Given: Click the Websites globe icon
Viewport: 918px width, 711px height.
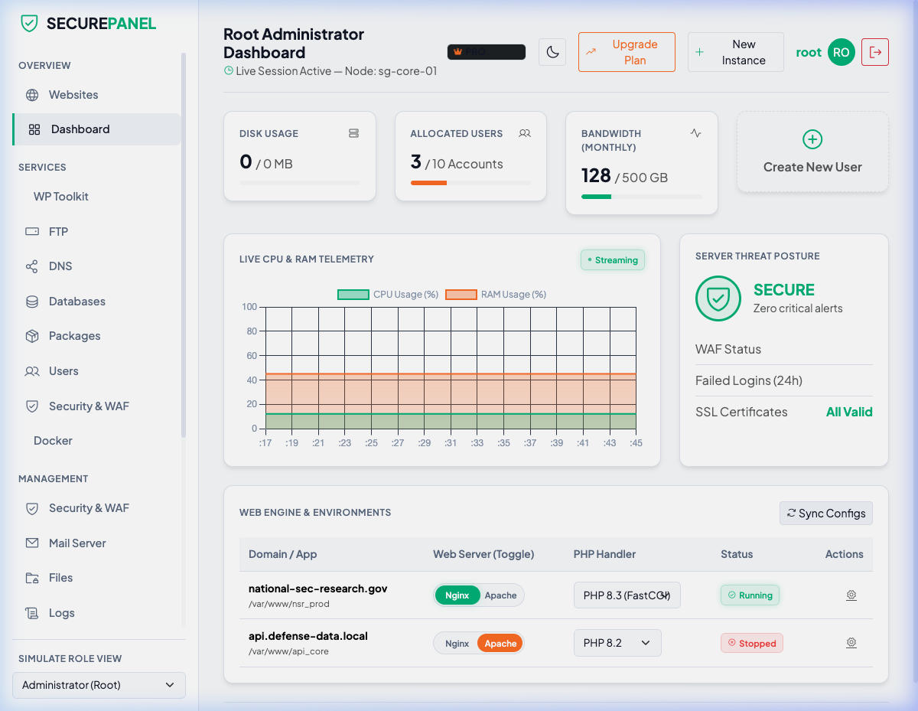Looking at the screenshot, I should tap(32, 95).
